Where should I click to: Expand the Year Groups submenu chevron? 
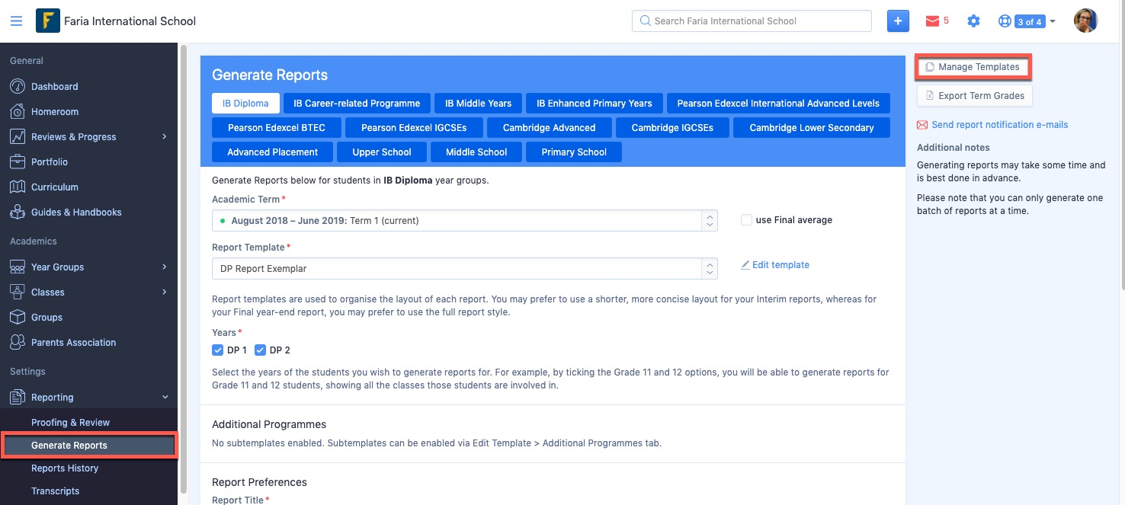[x=165, y=267]
